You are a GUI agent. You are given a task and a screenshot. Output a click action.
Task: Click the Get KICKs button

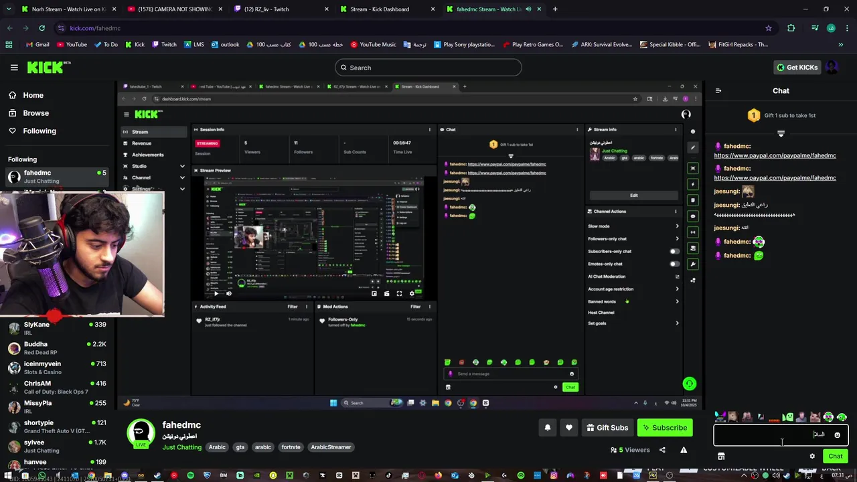pos(796,68)
